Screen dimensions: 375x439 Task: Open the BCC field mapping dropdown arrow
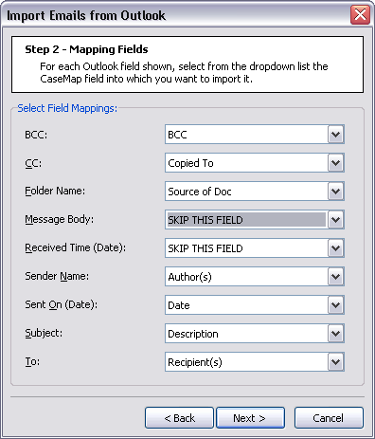(x=335, y=135)
